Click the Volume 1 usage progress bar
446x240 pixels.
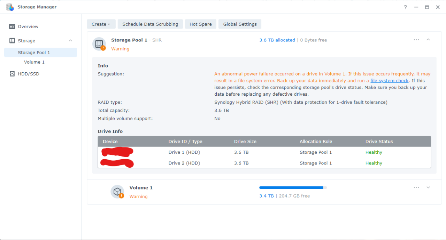point(293,187)
